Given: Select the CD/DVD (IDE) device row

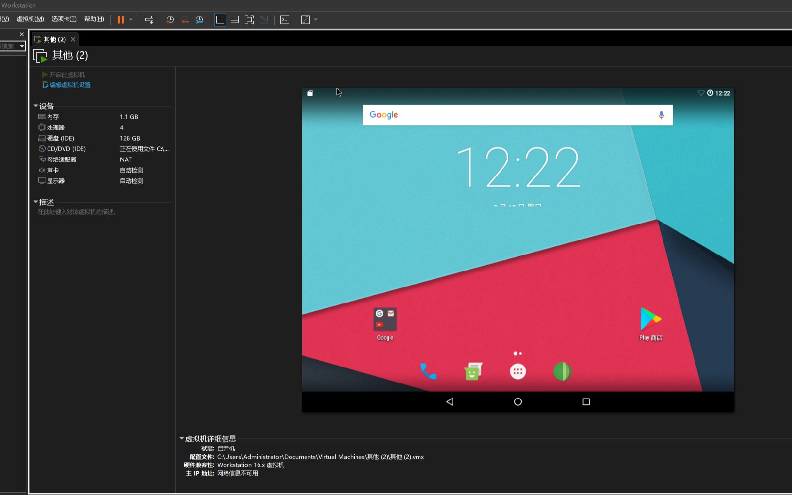Looking at the screenshot, I should [x=104, y=149].
